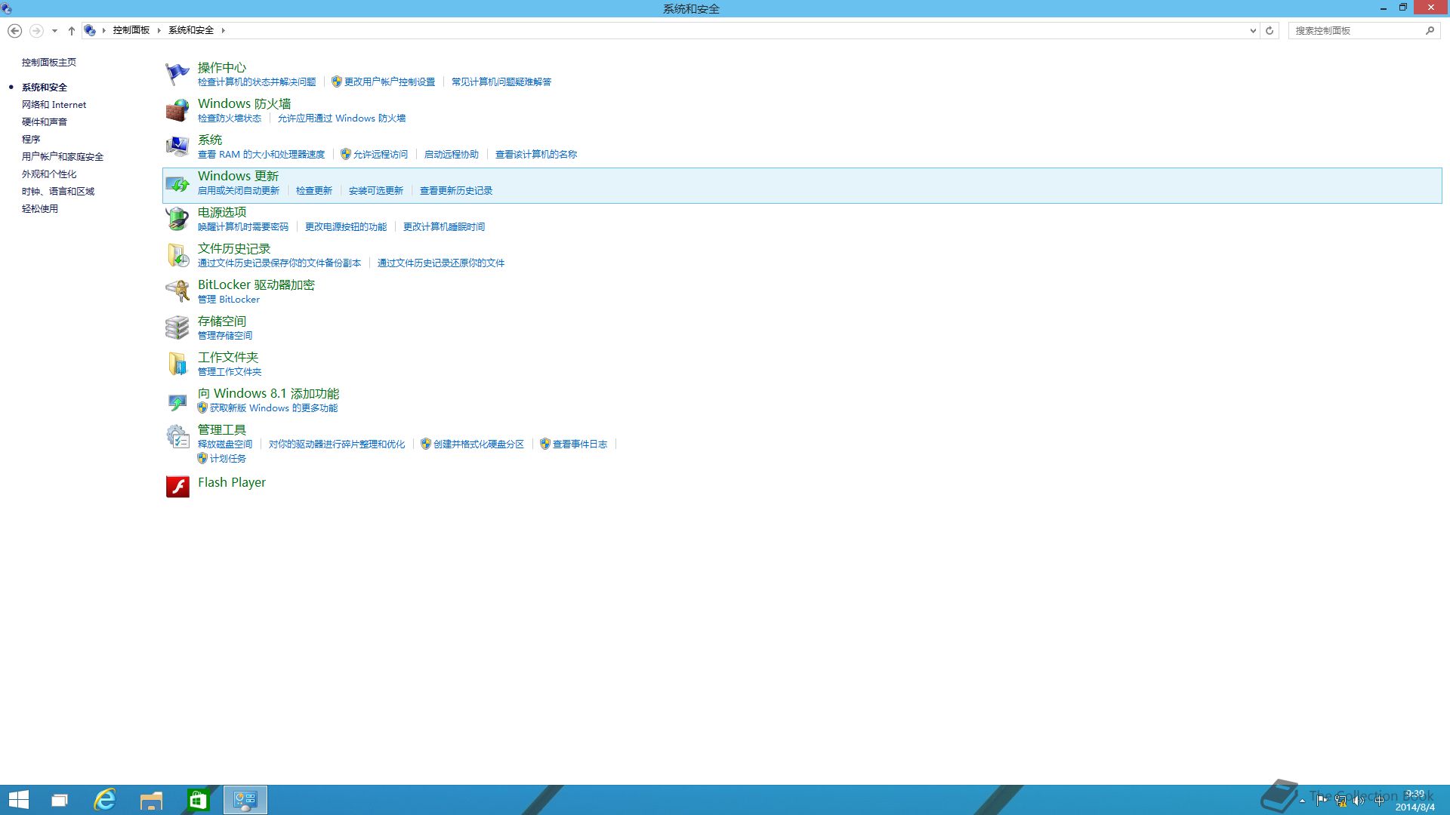Open the Flash Player heading link
Image resolution: width=1450 pixels, height=815 pixels.
pos(232,482)
